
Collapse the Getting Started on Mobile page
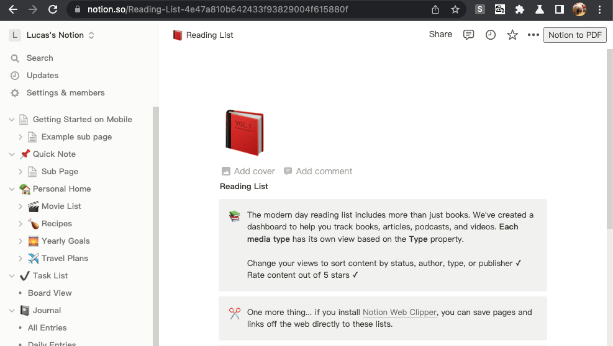coord(12,120)
